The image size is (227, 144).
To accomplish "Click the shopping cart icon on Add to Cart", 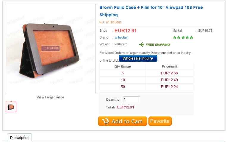I will [x=105, y=121].
